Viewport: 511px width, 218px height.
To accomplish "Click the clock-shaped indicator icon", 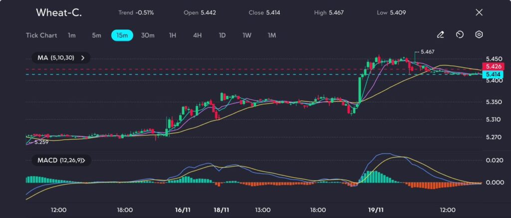I will pos(460,35).
